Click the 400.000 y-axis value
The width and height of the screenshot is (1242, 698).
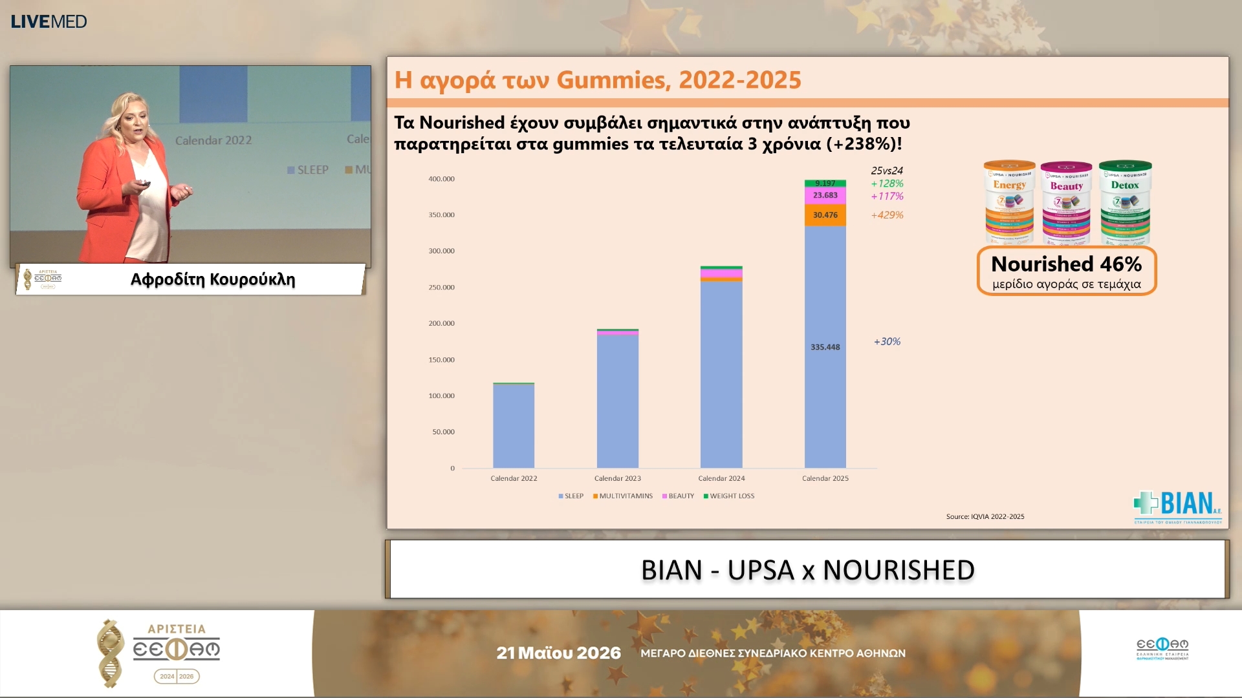pos(441,179)
